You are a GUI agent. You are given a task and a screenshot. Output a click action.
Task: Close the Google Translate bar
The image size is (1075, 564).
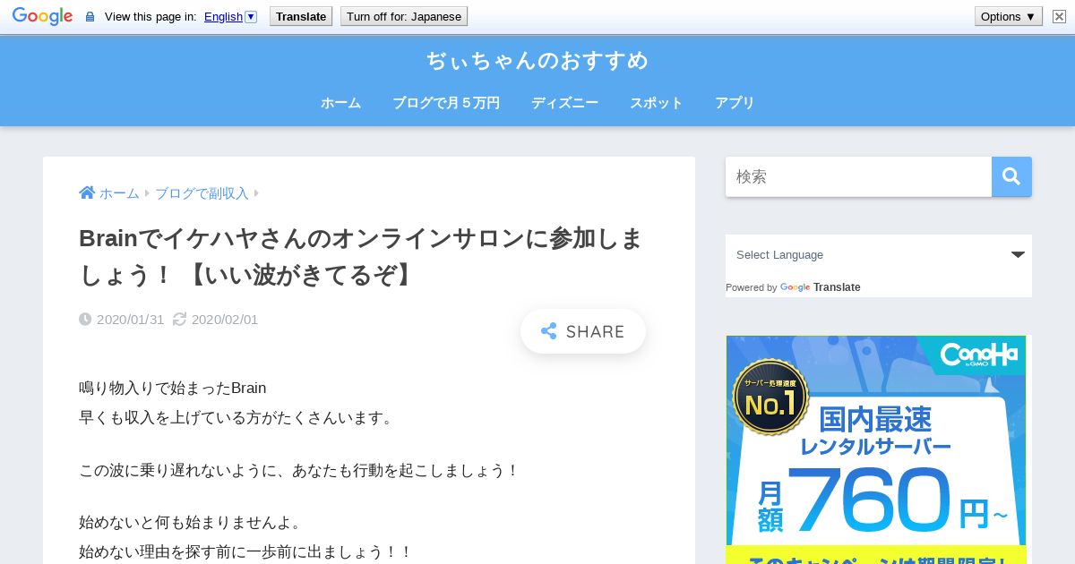[1059, 16]
